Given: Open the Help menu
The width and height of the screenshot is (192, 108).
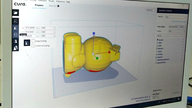Looking at the screenshot, I should 68,2.
